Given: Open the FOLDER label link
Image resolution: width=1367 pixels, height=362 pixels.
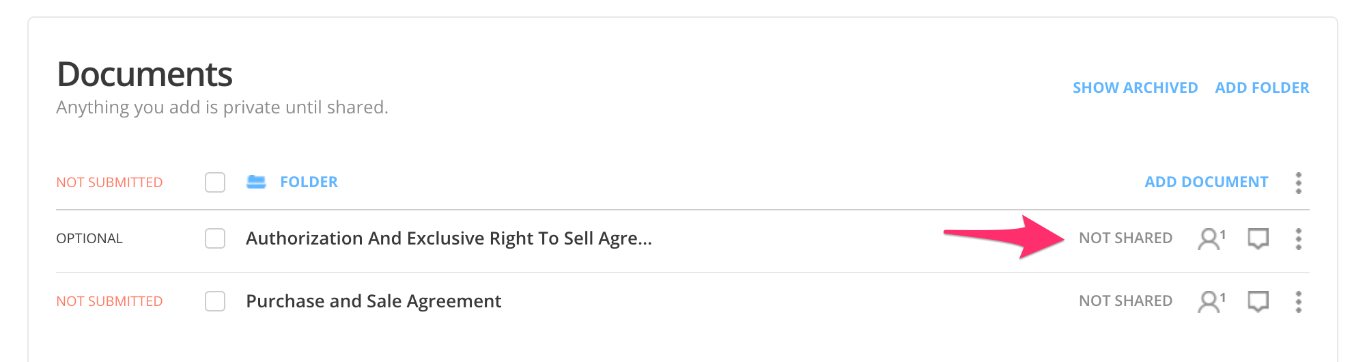Looking at the screenshot, I should point(309,182).
